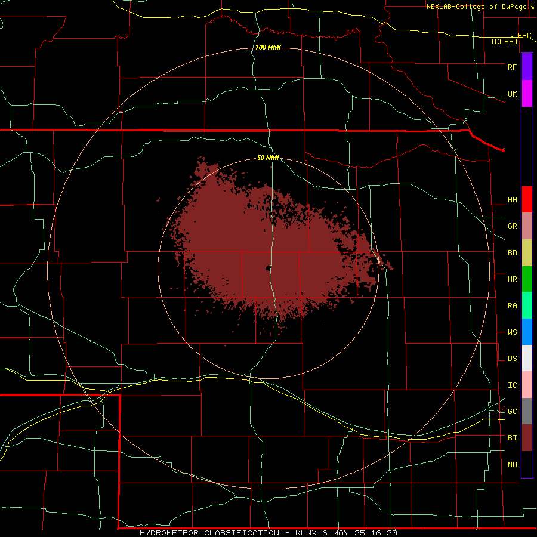Pick the dark green HR legend swatch
This screenshot has height=537, width=537.
(x=527, y=279)
